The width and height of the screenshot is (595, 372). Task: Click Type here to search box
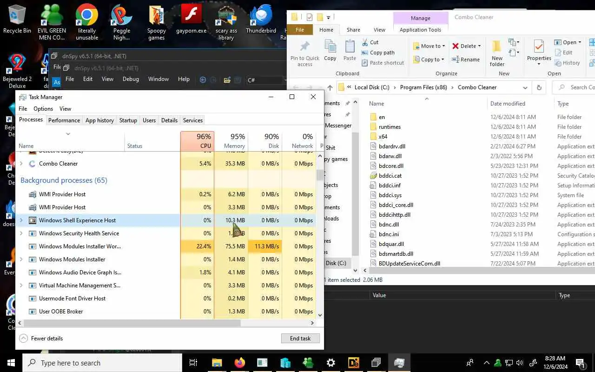(x=102, y=363)
